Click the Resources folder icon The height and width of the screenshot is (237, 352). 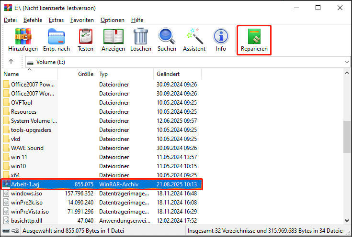click(x=7, y=111)
